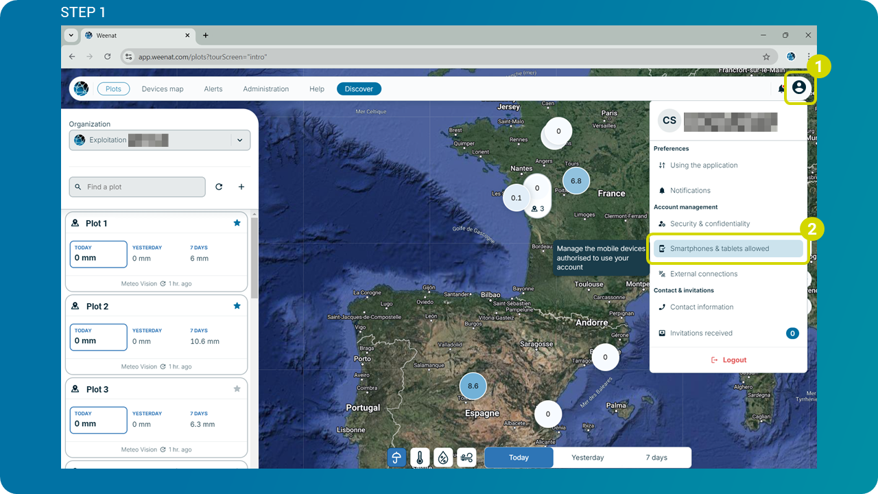
Task: Open External connections entry
Action: (728, 274)
